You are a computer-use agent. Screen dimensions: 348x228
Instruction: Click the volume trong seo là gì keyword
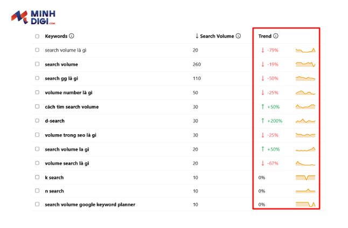(71, 135)
